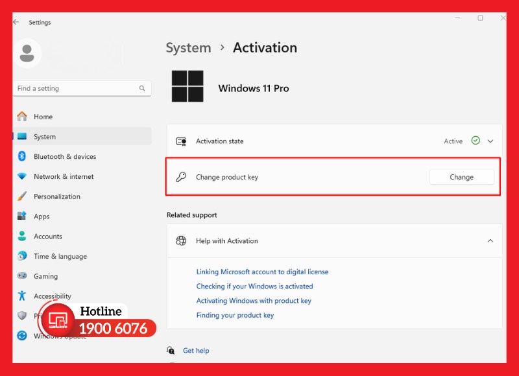Open Gaming settings
This screenshot has height=376, width=519.
click(x=82, y=276)
